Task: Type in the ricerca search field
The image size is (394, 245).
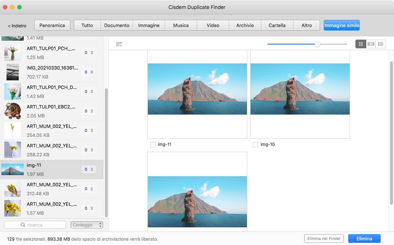Action: point(40,225)
